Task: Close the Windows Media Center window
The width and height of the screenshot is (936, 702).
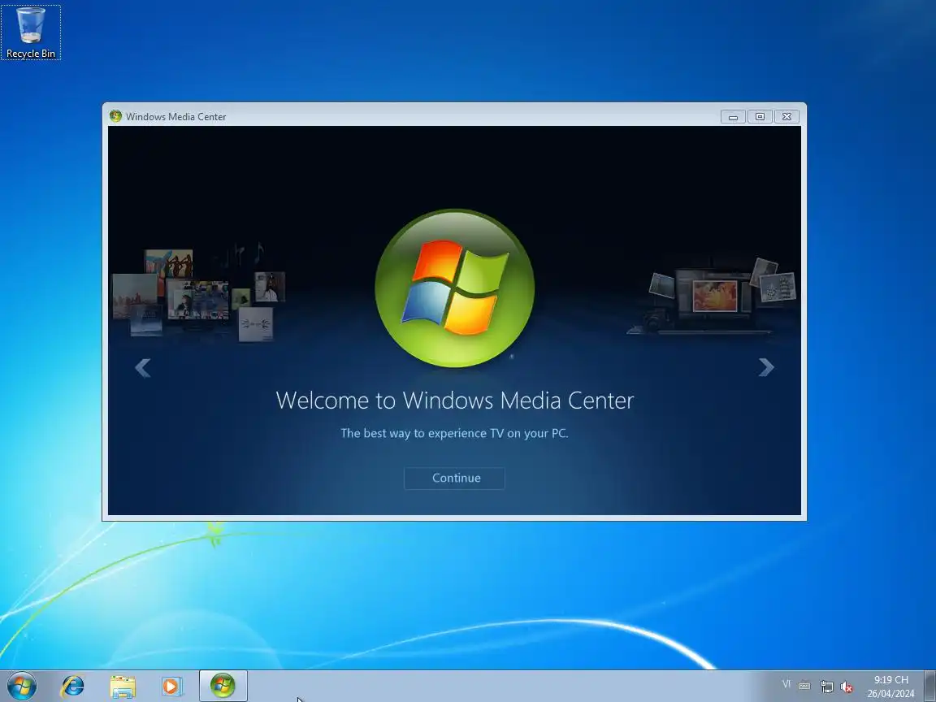Action: (x=786, y=117)
